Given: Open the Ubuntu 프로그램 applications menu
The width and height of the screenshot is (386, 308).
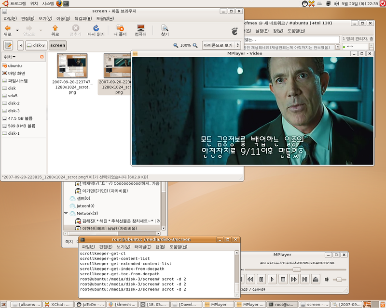Looking at the screenshot, I should click(15, 3).
